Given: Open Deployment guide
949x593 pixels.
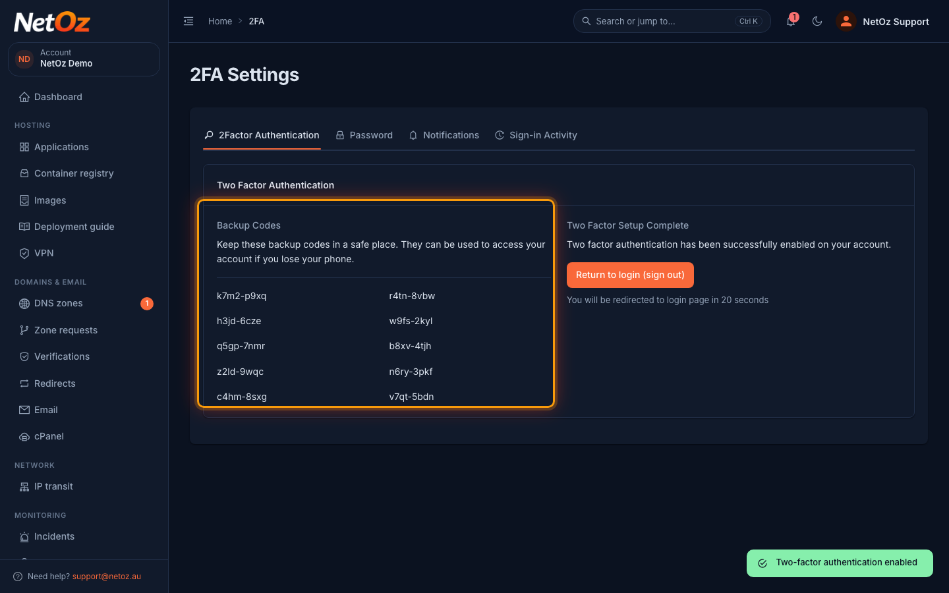Looking at the screenshot, I should 84,227.
